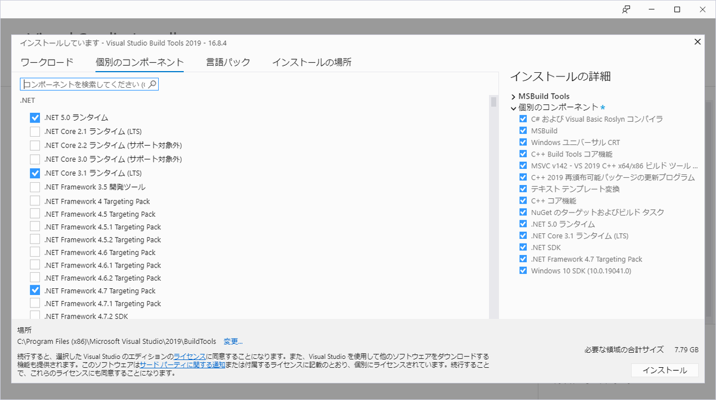
Task: Click the インストール button
Action: pos(665,371)
